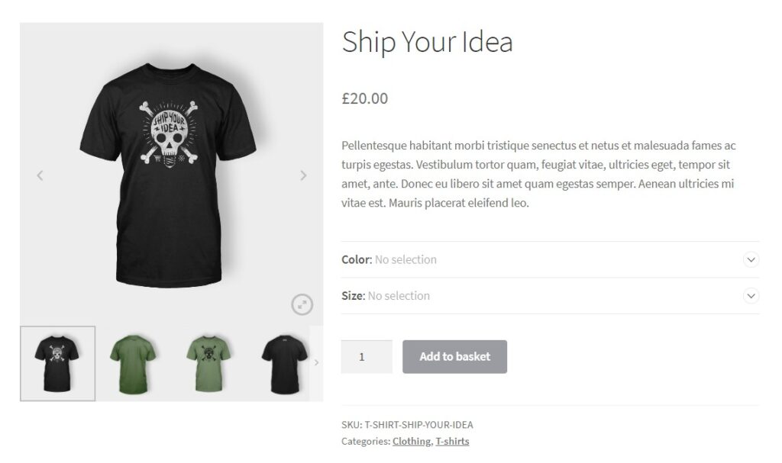Click the £20.00 price text

(365, 98)
